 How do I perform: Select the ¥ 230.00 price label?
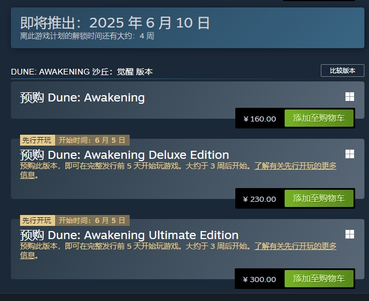tap(260, 199)
